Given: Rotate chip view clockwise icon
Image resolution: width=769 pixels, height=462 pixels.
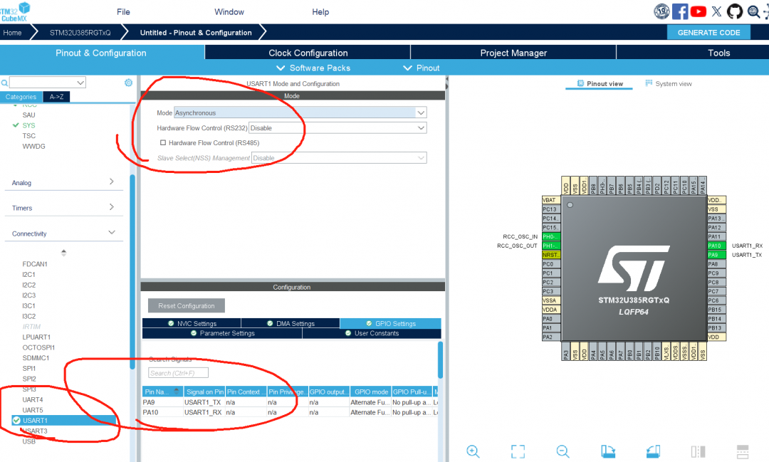Looking at the screenshot, I should (607, 451).
